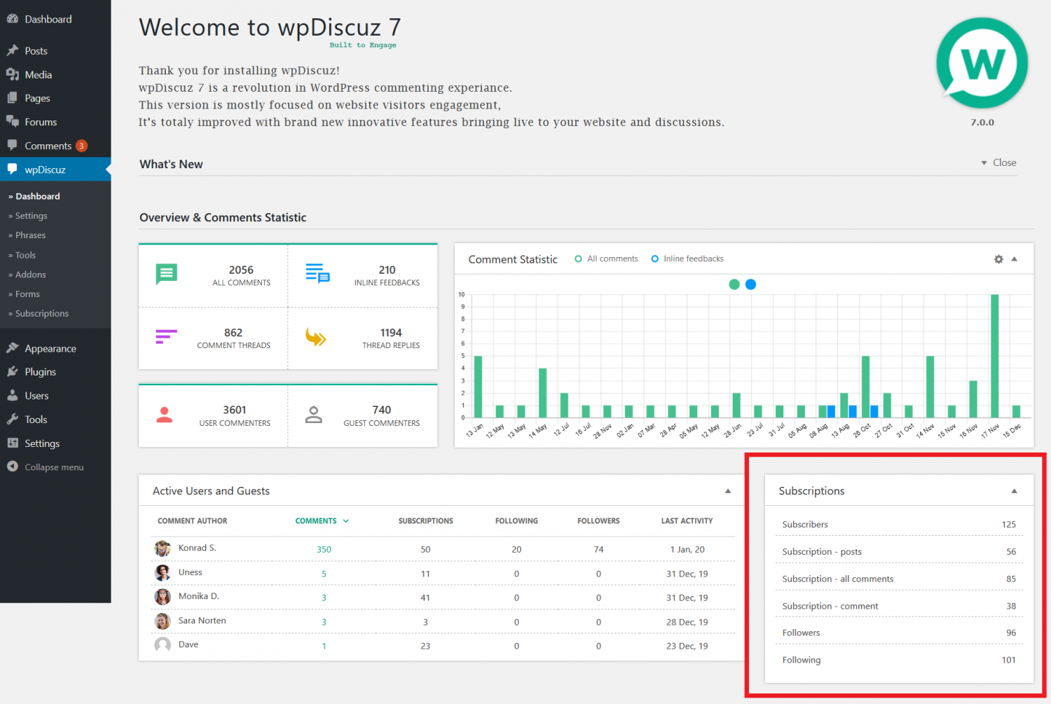The height and width of the screenshot is (704, 1051).
Task: Click the Inline Feedbacks icon
Action: point(317,274)
